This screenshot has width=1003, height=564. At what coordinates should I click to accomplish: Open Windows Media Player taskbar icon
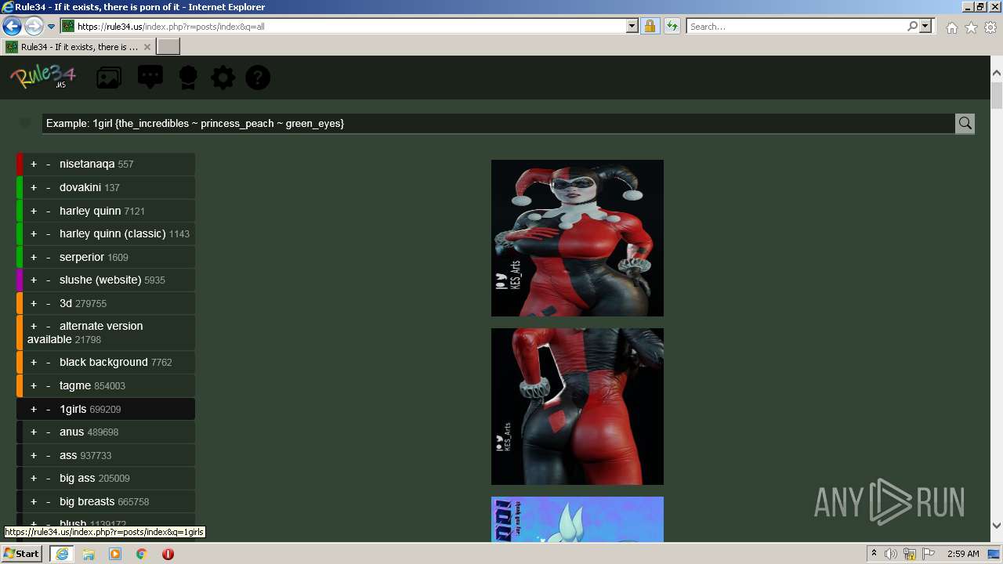pyautogui.click(x=115, y=554)
